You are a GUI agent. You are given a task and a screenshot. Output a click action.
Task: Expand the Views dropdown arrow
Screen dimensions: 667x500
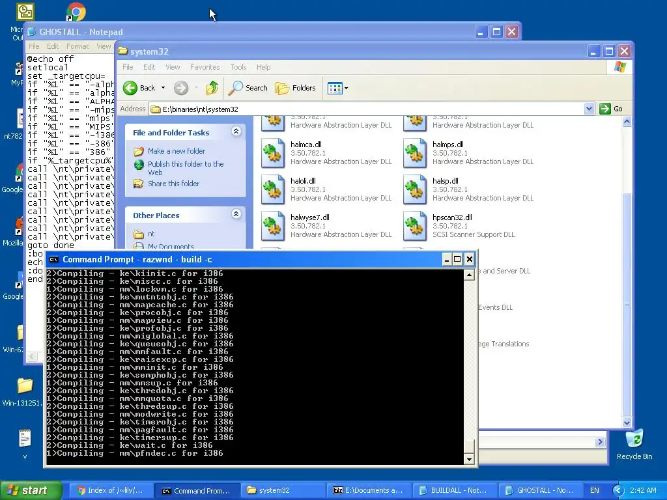pyautogui.click(x=346, y=88)
